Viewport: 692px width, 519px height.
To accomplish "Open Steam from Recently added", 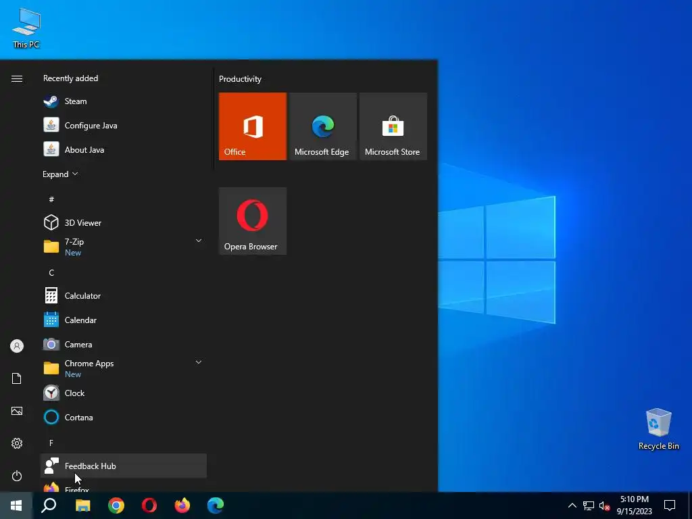I will point(124,101).
